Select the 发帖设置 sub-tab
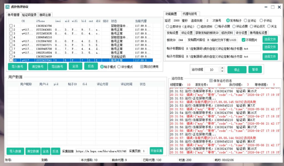 (173, 33)
